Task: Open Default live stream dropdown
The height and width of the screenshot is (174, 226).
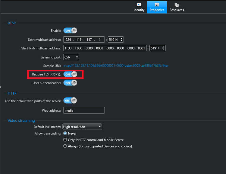Action: (x=82, y=127)
